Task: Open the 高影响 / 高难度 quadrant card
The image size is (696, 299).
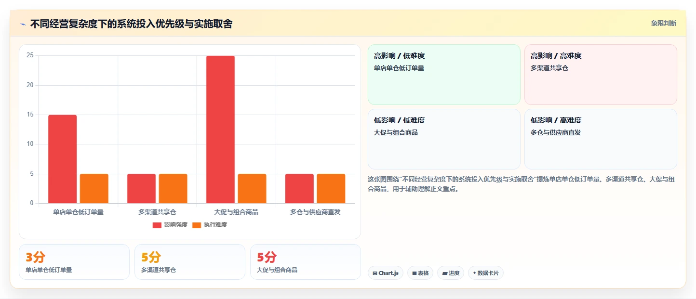Action: pyautogui.click(x=601, y=75)
